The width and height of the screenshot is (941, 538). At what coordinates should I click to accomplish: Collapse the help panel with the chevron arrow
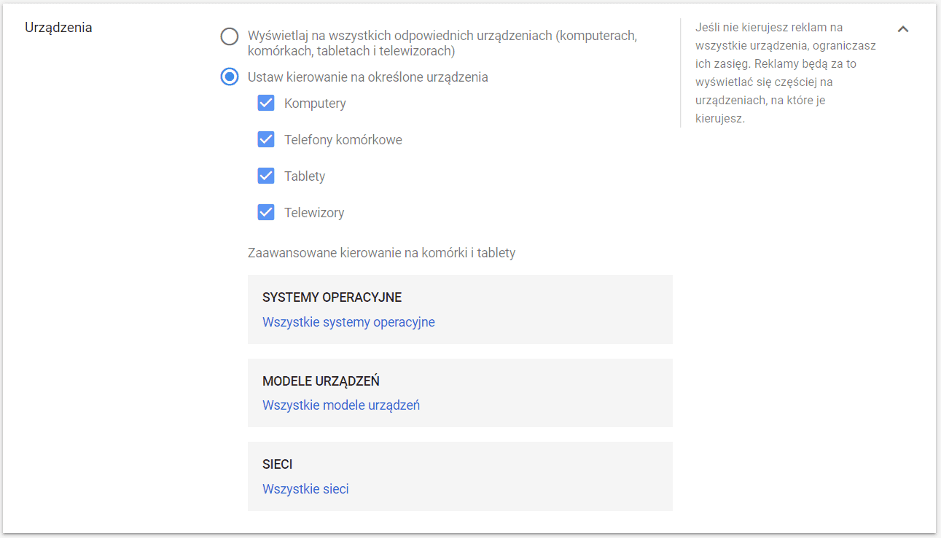pyautogui.click(x=903, y=29)
